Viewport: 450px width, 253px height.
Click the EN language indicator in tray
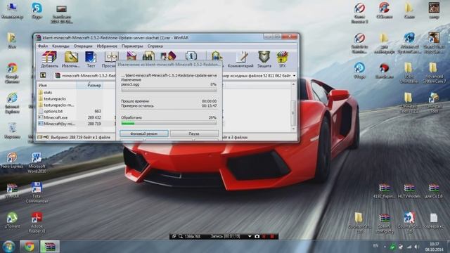[375, 246]
